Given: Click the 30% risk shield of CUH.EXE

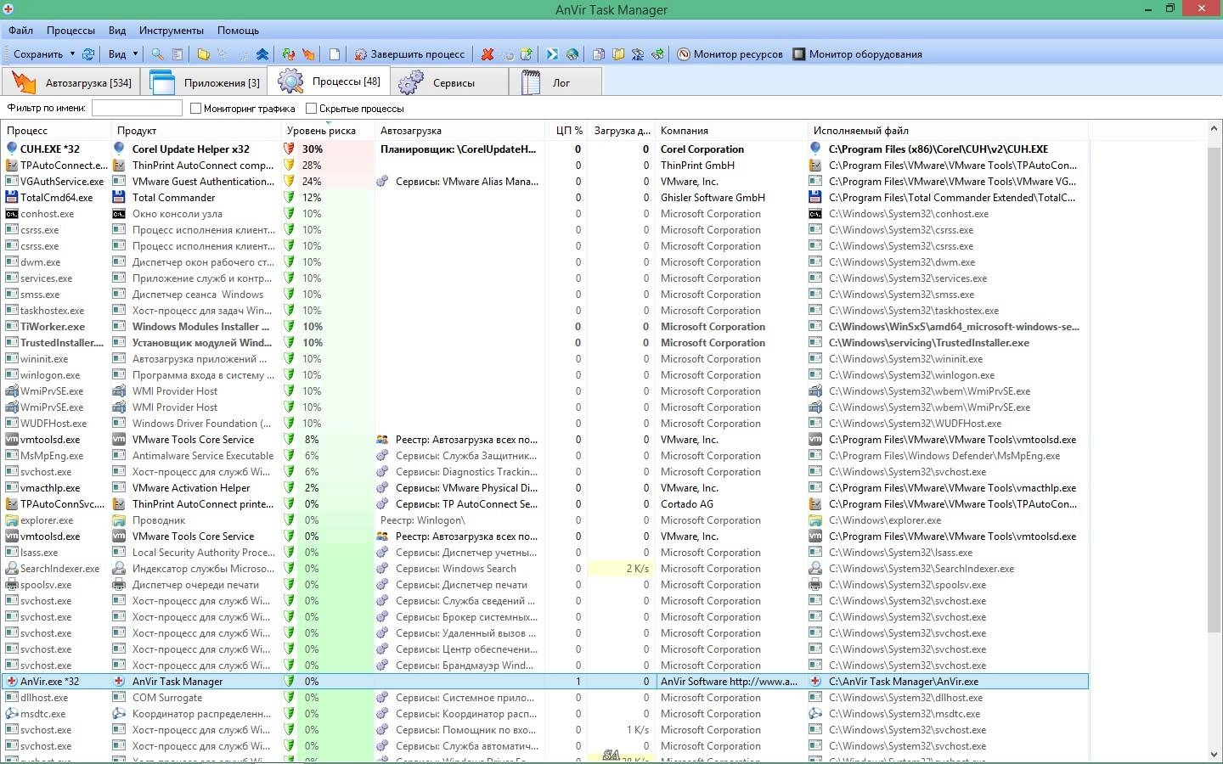Looking at the screenshot, I should tap(289, 149).
